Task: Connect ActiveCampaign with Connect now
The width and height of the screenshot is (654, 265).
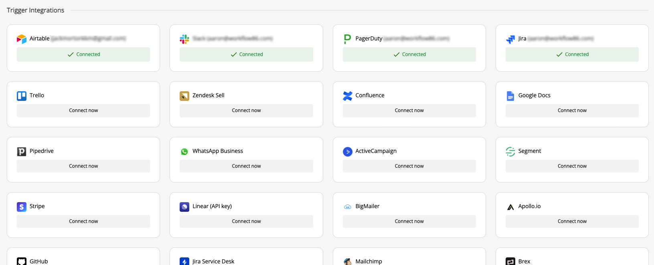Action: [409, 166]
